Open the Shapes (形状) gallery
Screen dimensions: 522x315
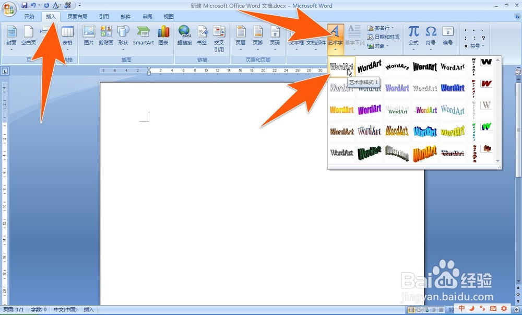[x=123, y=38]
